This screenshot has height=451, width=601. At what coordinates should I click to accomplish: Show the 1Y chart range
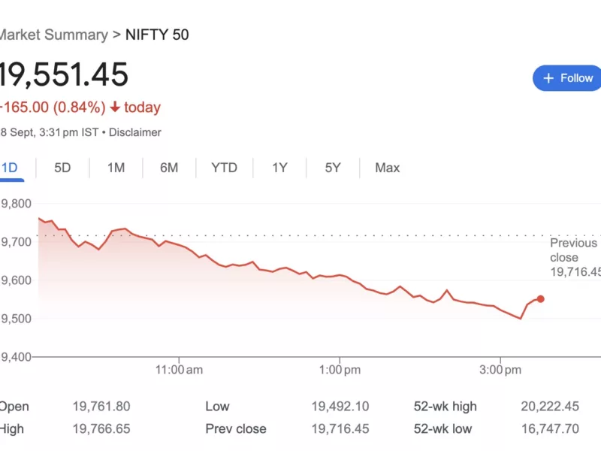coord(279,168)
